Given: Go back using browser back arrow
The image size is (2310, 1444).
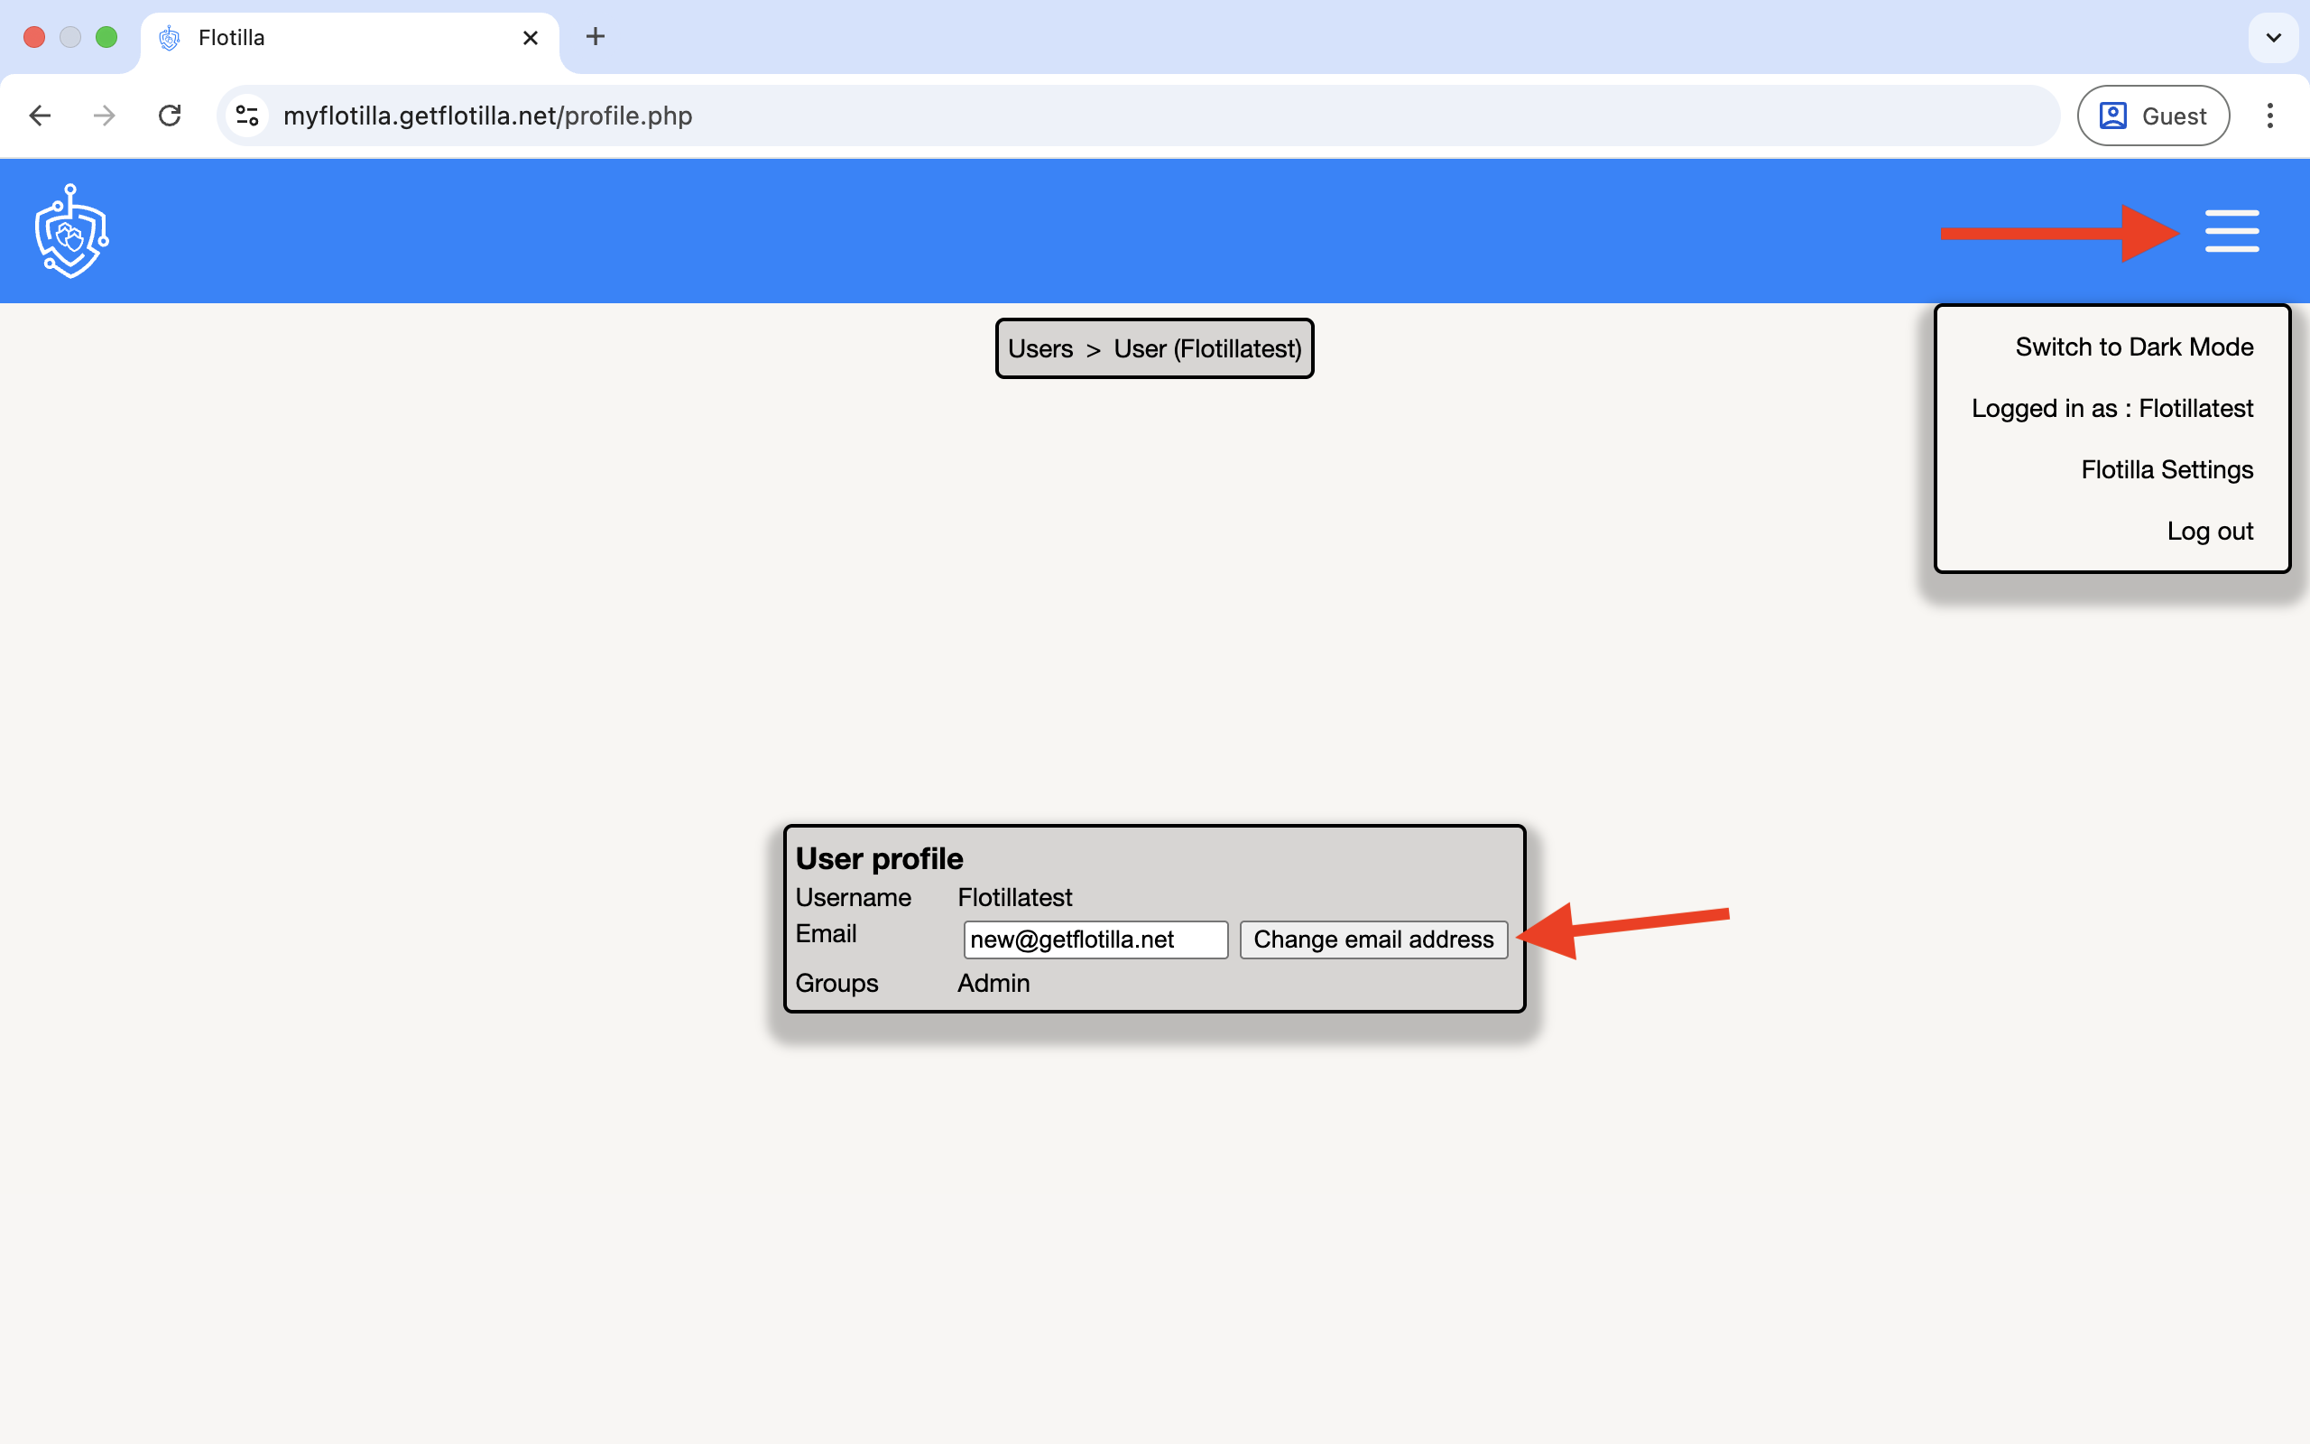Looking at the screenshot, I should (40, 116).
